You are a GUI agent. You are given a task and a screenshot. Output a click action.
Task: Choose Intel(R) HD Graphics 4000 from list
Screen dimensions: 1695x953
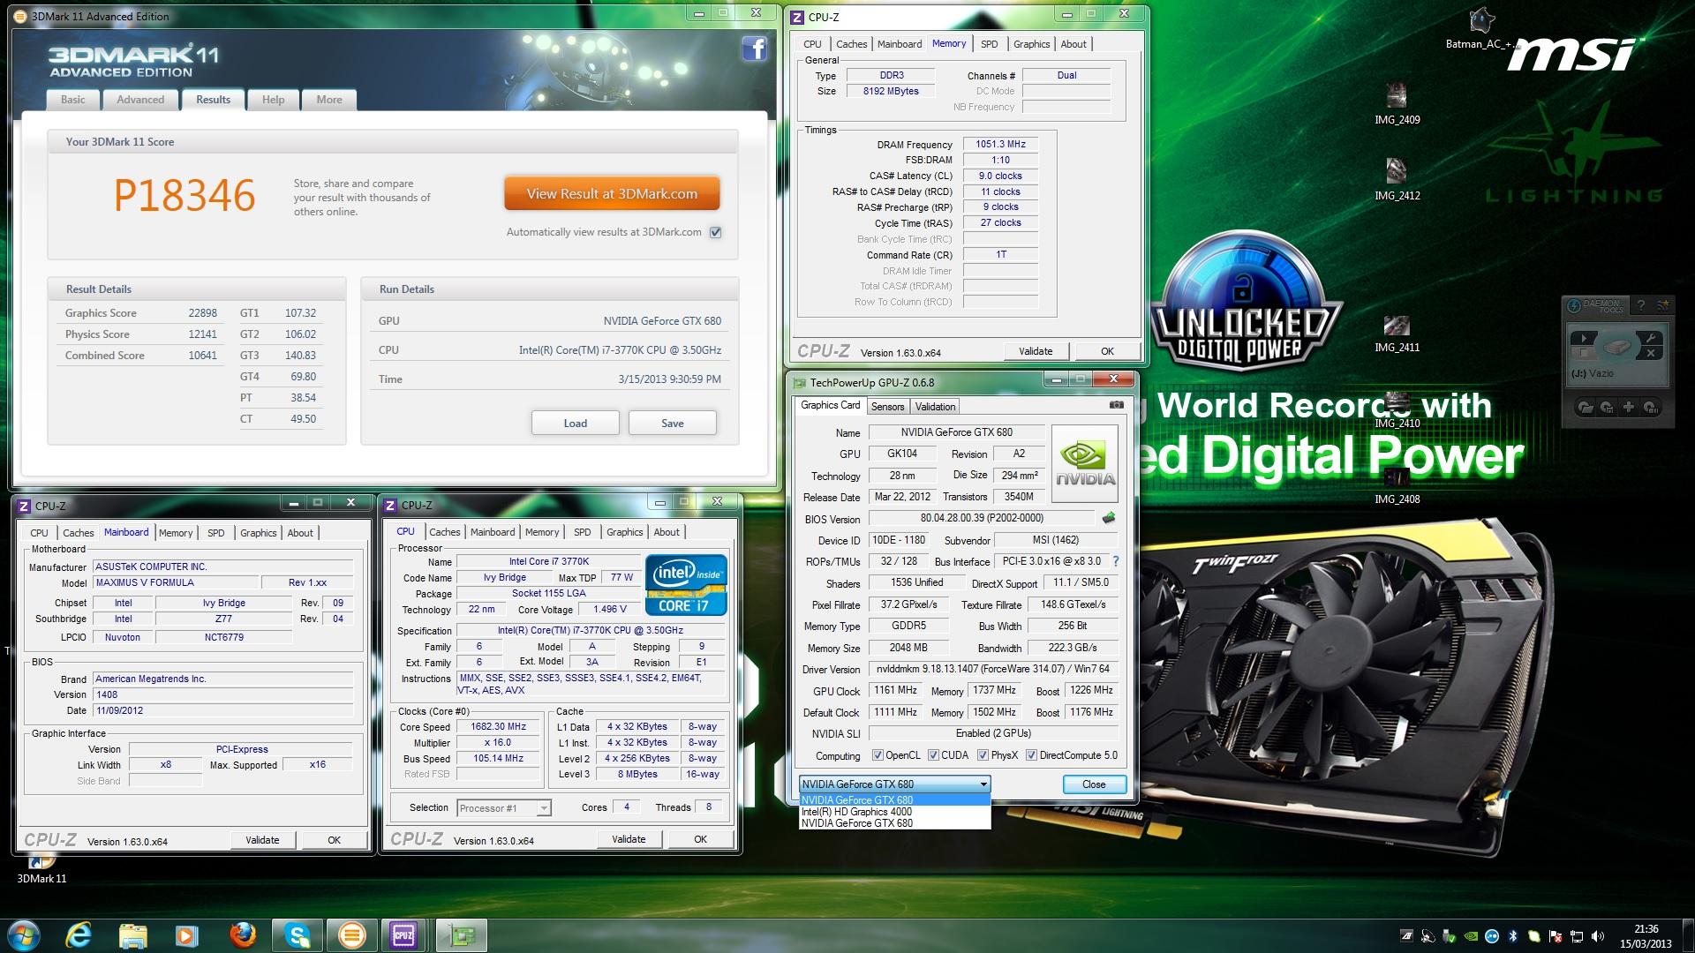coord(894,812)
